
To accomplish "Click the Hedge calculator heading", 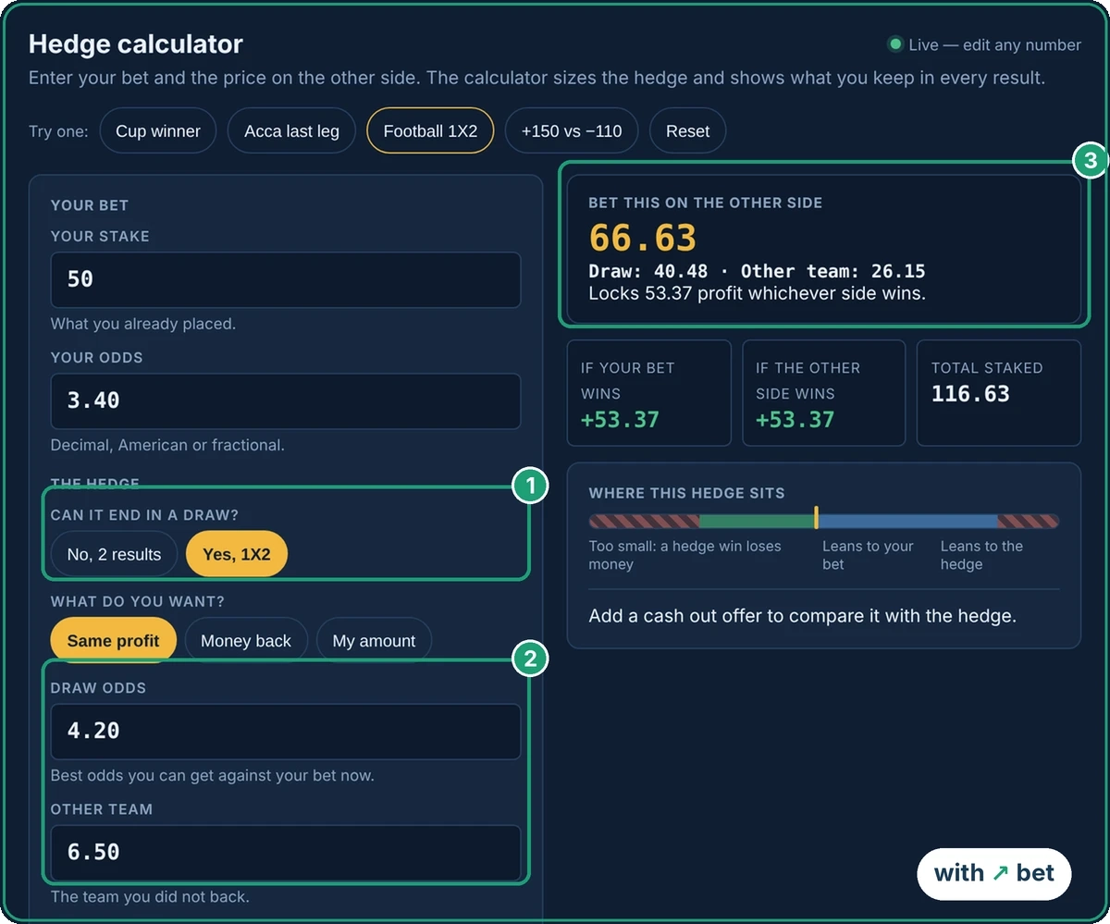I will [136, 43].
